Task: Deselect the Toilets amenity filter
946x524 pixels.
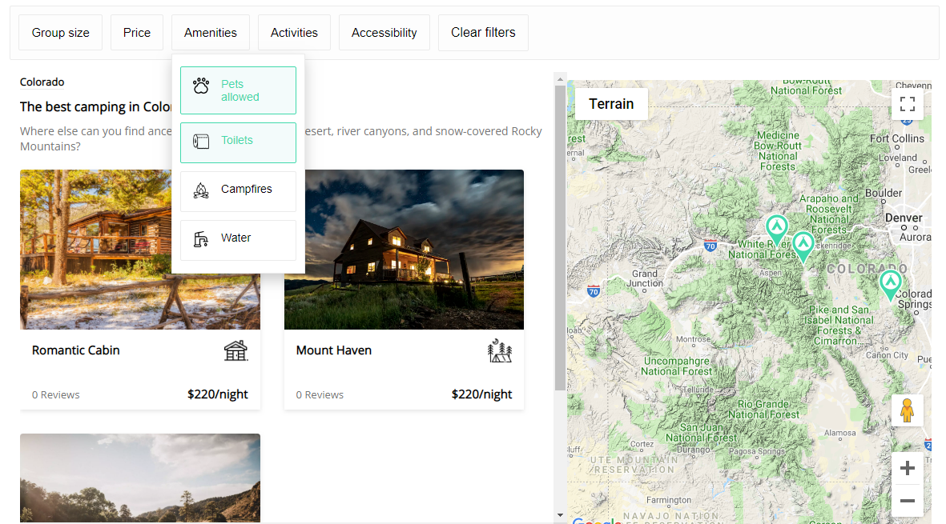Action: click(239, 142)
